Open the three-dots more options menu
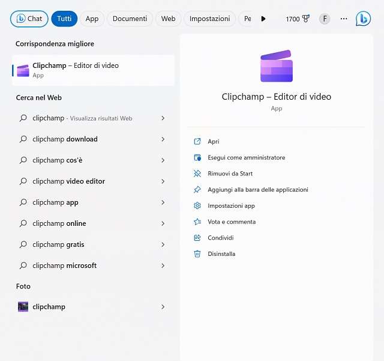384x361 pixels. pos(344,19)
